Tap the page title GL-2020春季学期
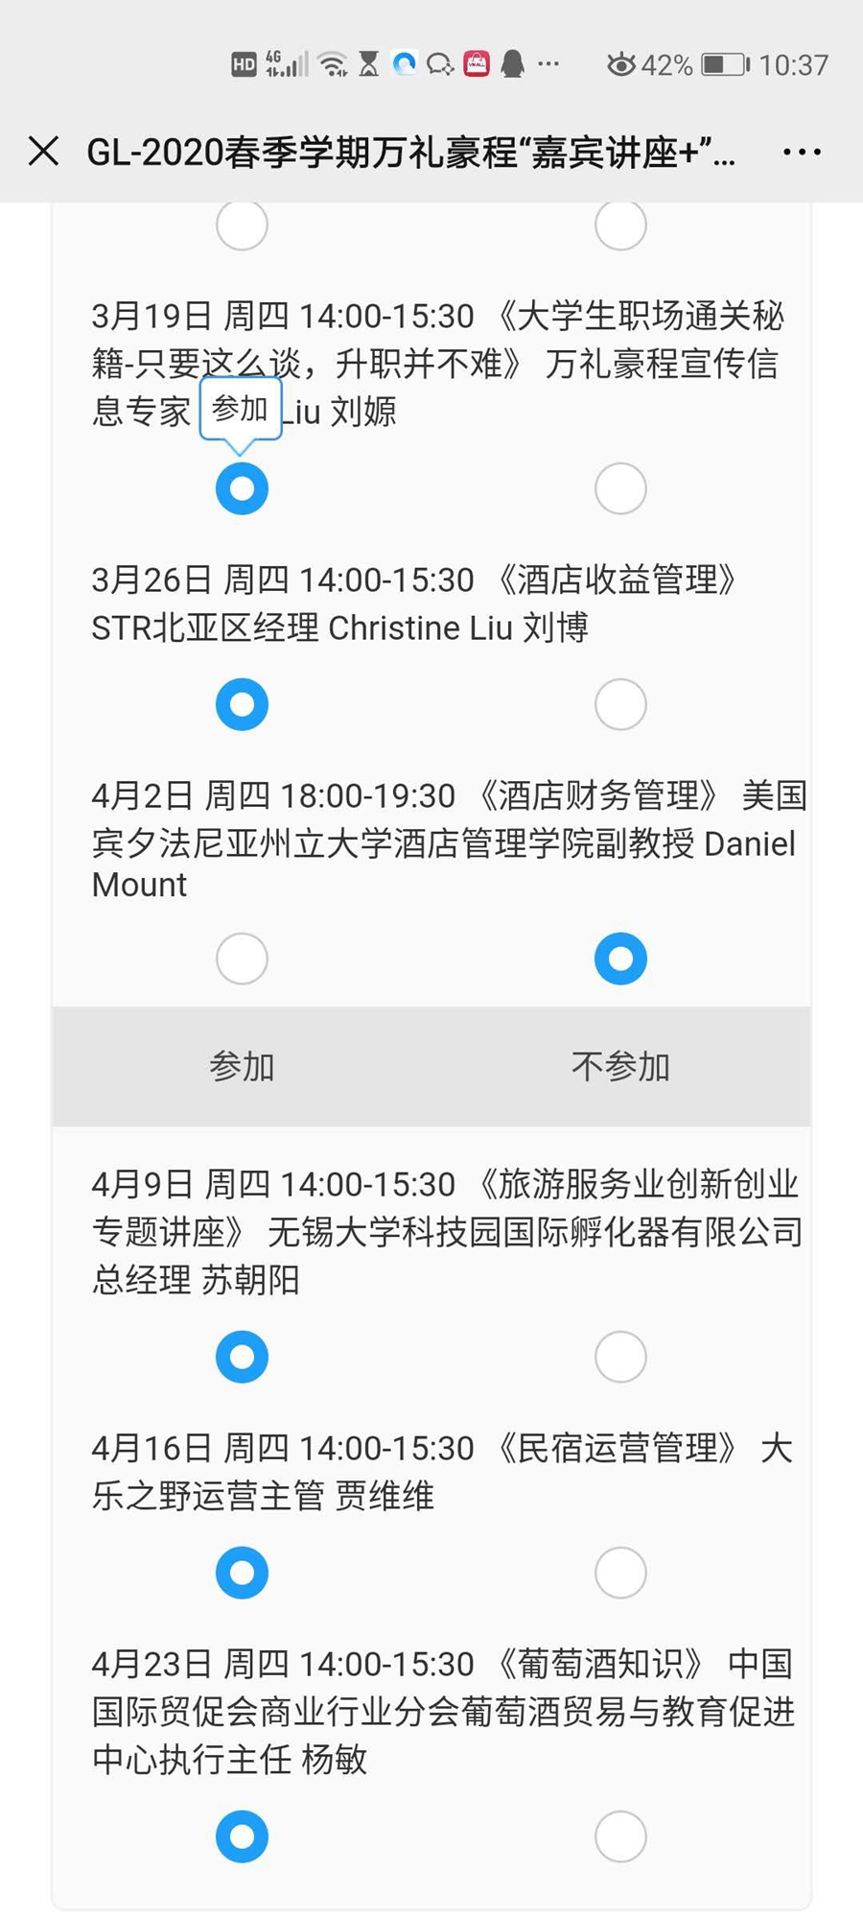Screen dimensions: 863x1919 pos(410,152)
